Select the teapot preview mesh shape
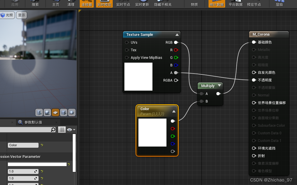 (x=71, y=112)
